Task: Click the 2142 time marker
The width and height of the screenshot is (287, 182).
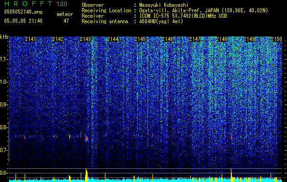Action: tap(58, 39)
